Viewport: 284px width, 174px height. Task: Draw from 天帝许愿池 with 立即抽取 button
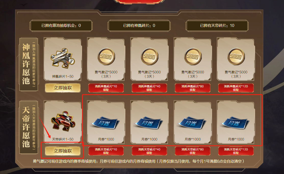pos(63,151)
